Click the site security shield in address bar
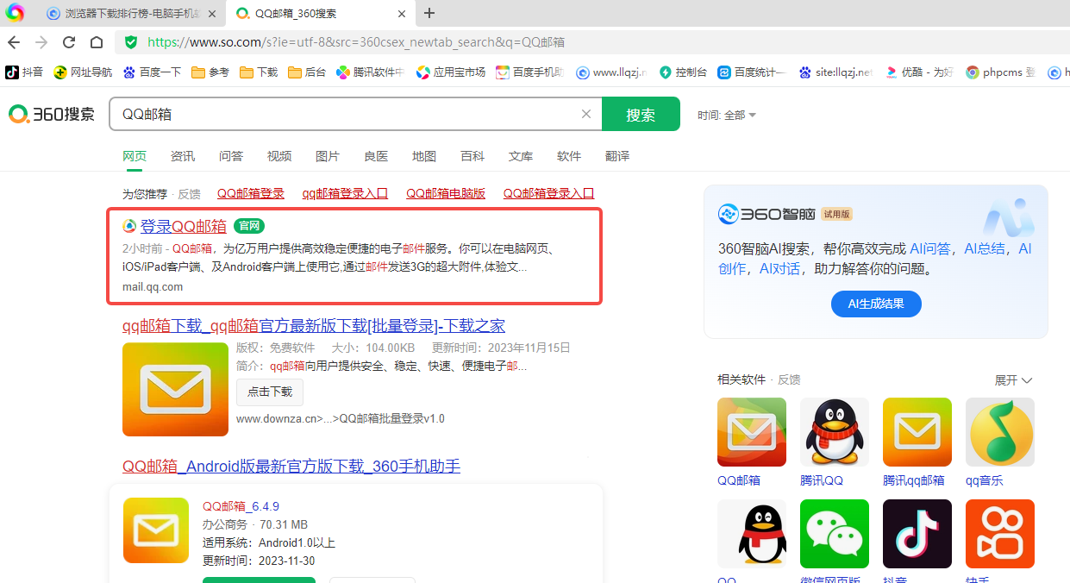 point(131,41)
